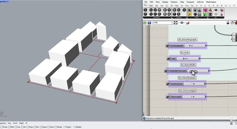Open the MetaHopper menu
237x129 pixels.
211,2
